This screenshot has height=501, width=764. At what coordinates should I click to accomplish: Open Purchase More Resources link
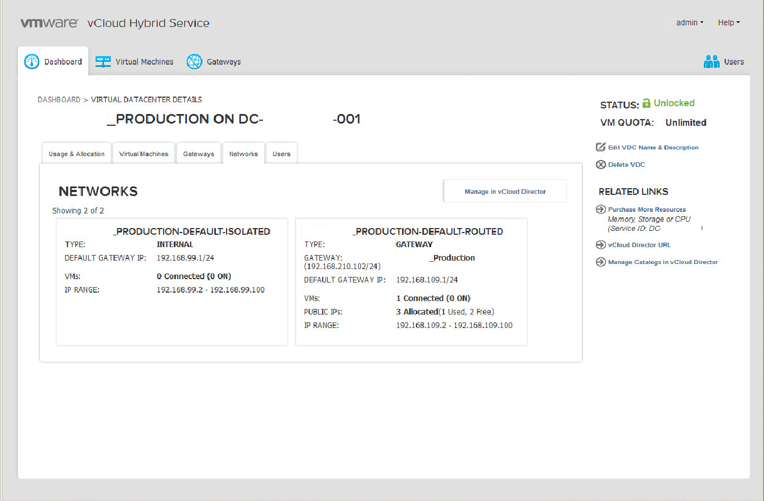(x=647, y=209)
